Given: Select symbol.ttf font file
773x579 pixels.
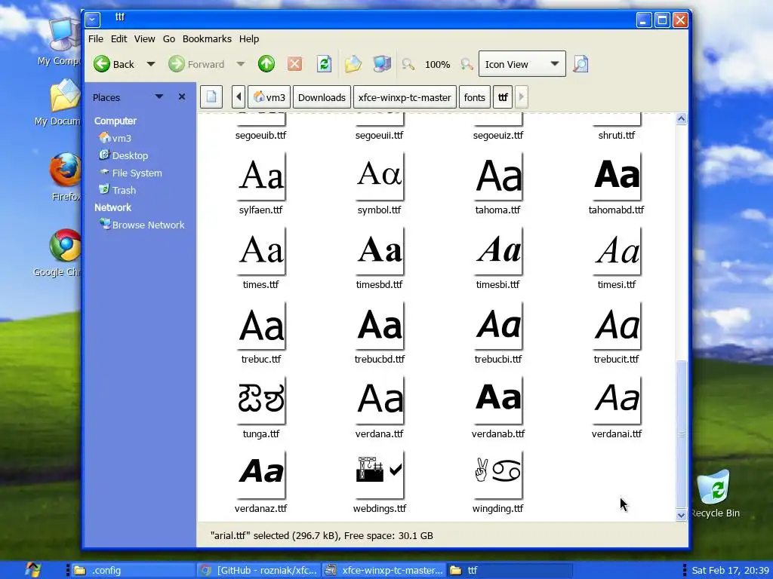Looking at the screenshot, I should tap(379, 184).
